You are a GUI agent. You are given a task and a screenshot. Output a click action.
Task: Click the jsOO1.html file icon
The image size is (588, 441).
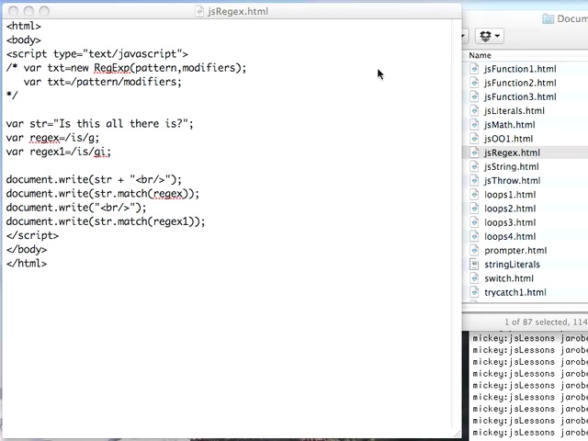474,139
